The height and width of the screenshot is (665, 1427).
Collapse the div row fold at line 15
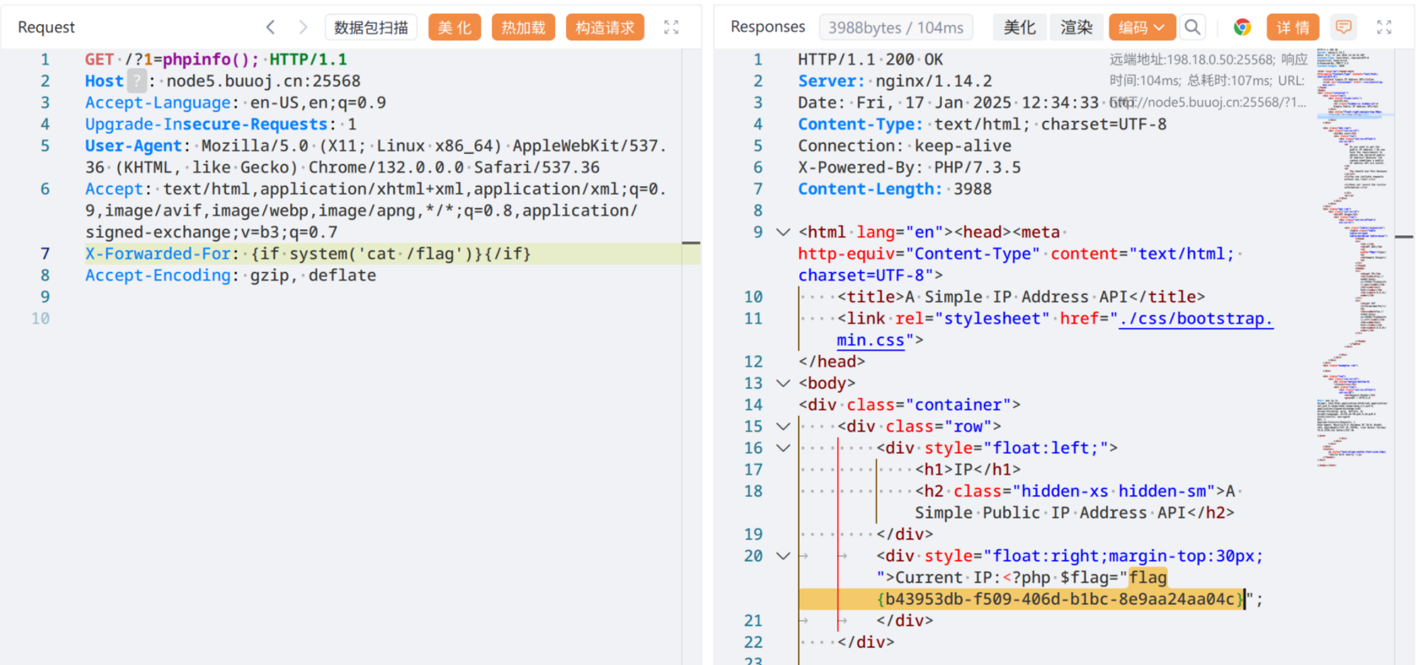pyautogui.click(x=783, y=426)
